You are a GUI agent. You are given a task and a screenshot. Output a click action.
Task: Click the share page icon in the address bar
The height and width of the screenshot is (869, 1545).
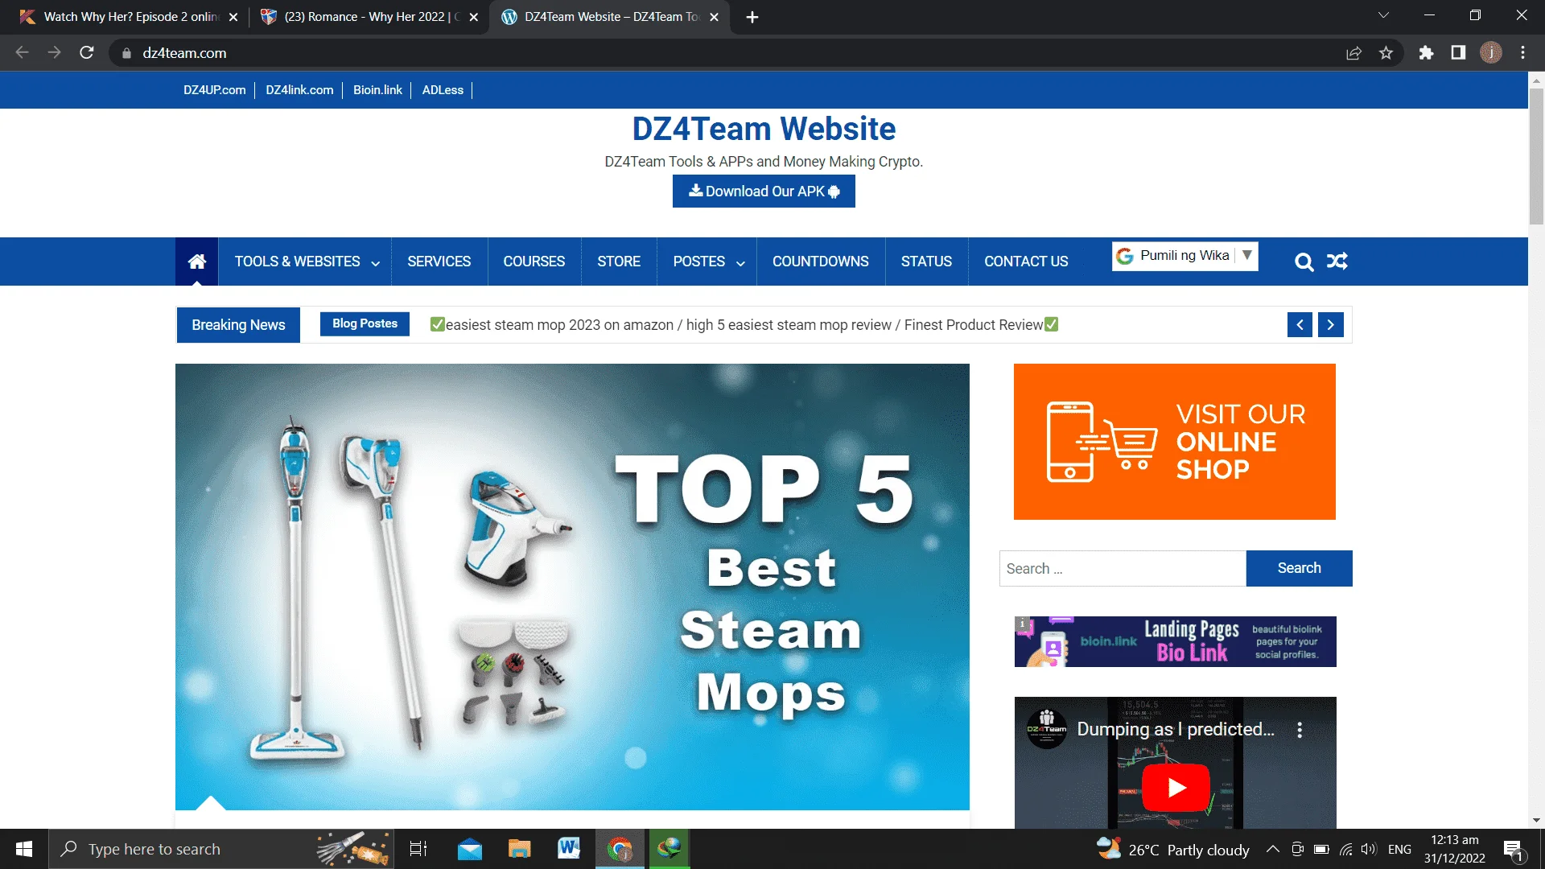(x=1353, y=52)
